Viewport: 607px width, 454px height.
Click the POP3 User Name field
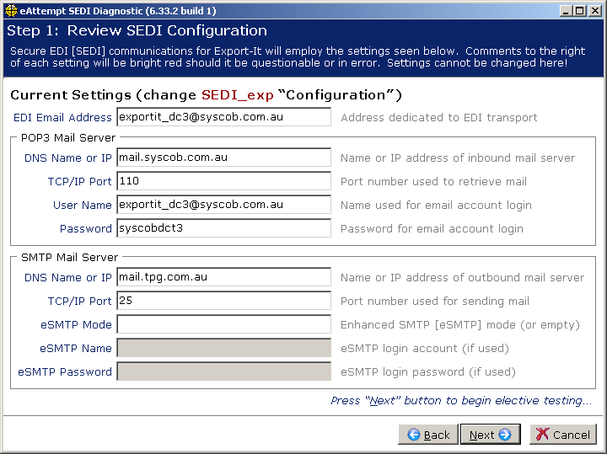coord(223,205)
